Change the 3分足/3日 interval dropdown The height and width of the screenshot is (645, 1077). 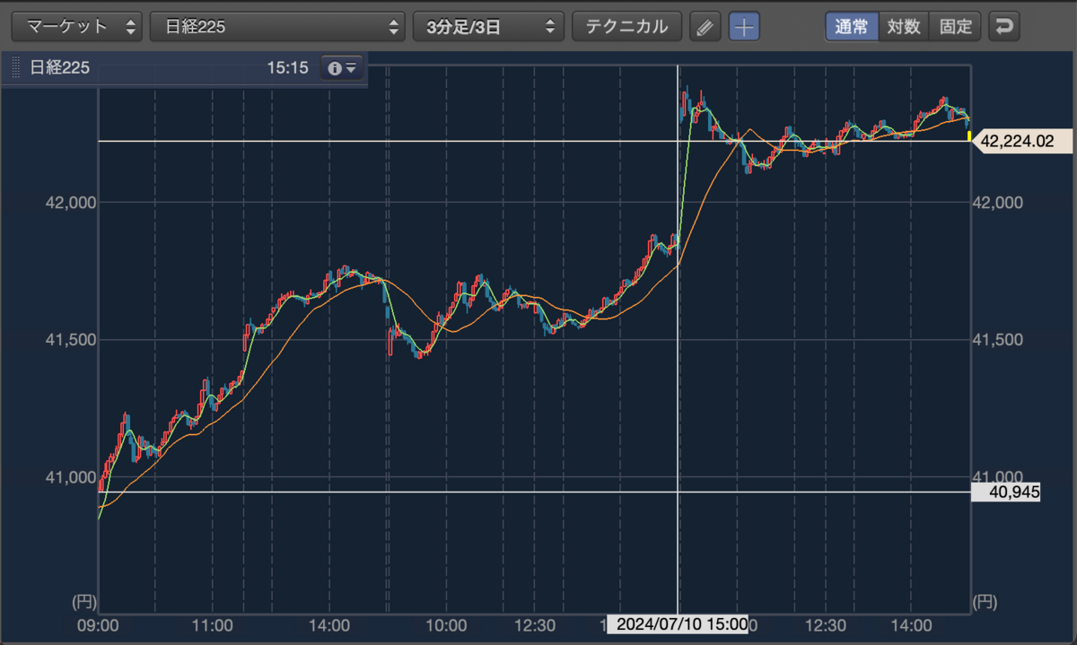click(x=488, y=26)
